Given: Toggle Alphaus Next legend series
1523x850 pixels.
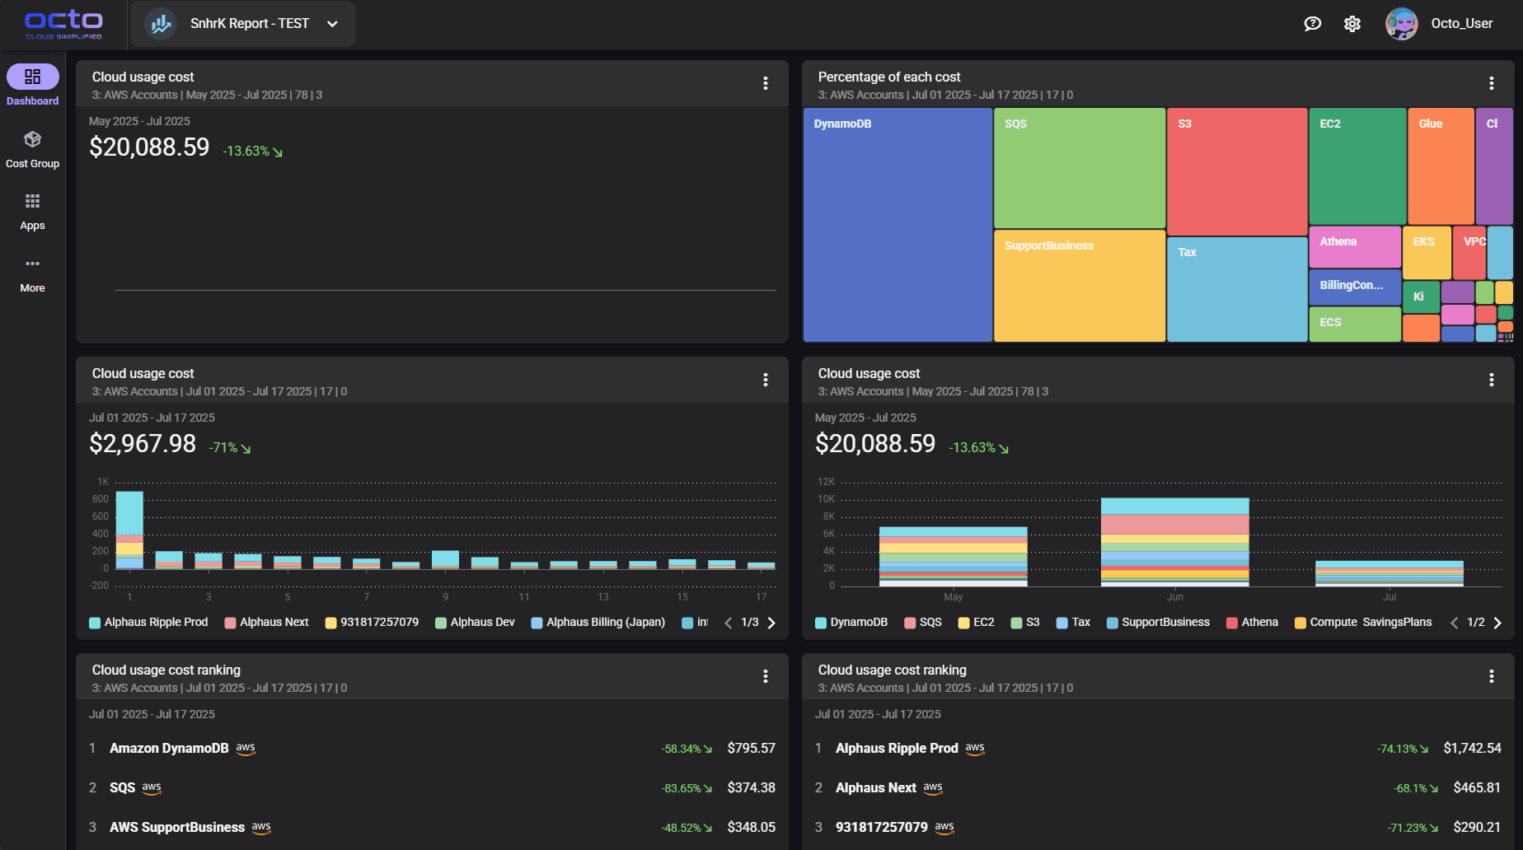Looking at the screenshot, I should 267,623.
